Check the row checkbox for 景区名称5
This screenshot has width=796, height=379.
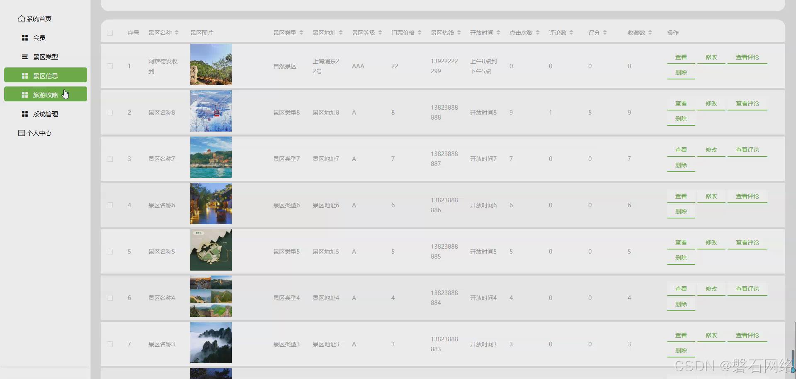pos(110,252)
